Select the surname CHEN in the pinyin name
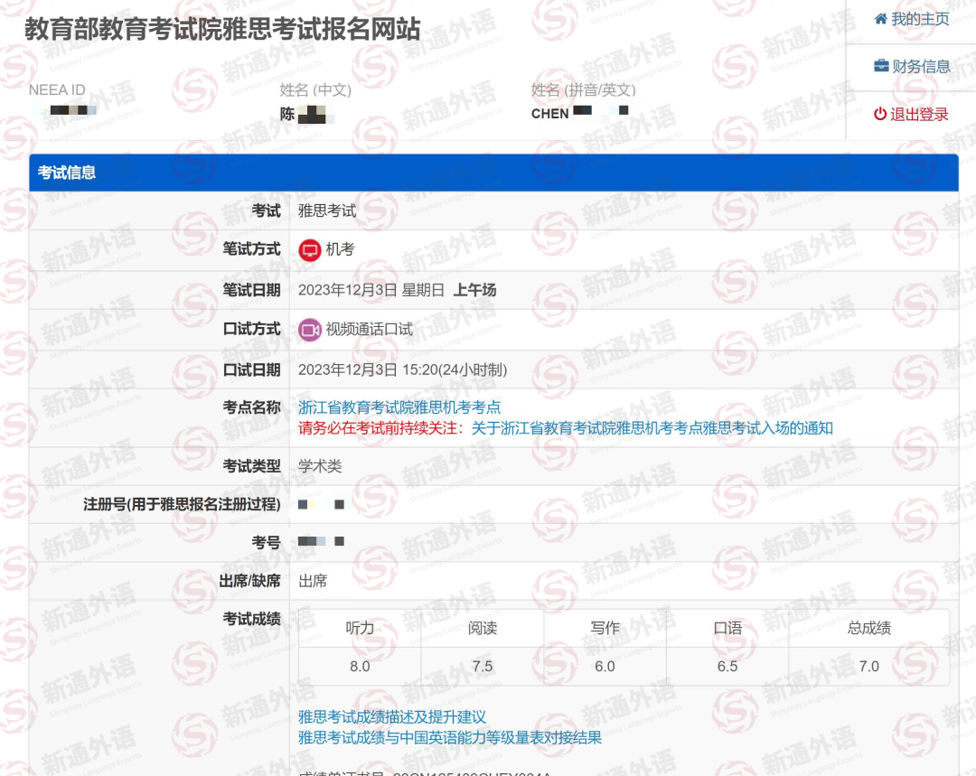976x776 pixels. (x=549, y=114)
